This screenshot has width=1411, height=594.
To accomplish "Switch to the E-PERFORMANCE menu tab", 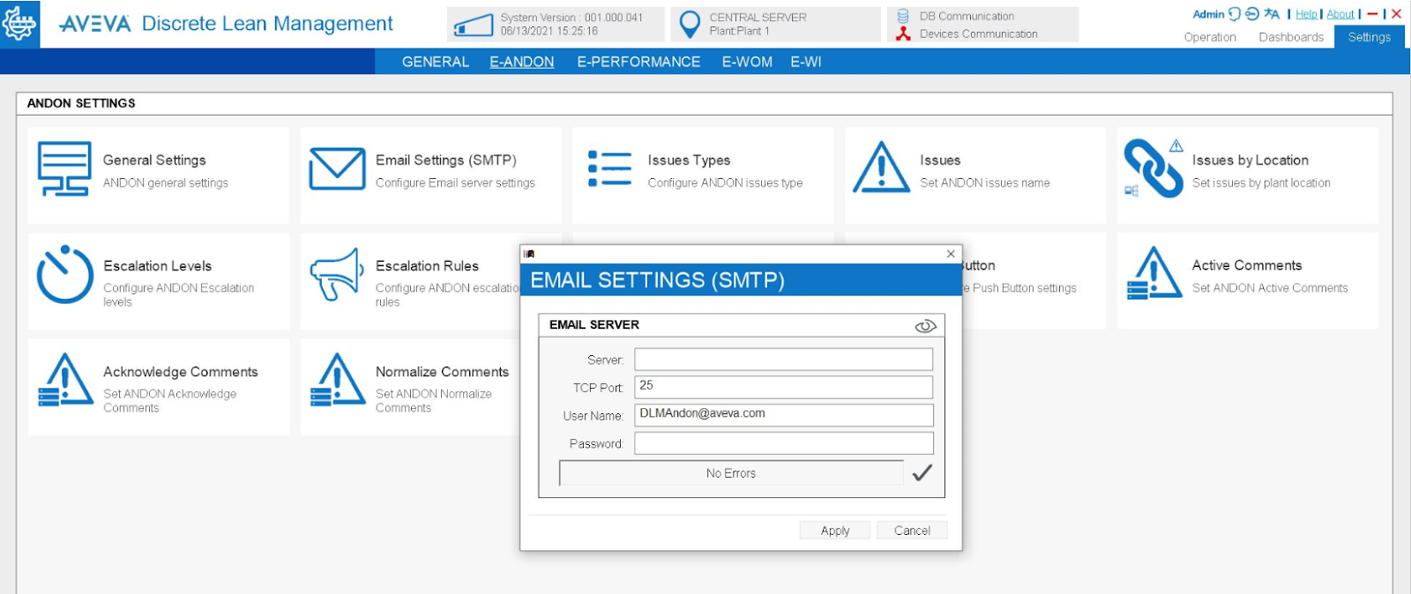I will pyautogui.click(x=638, y=62).
